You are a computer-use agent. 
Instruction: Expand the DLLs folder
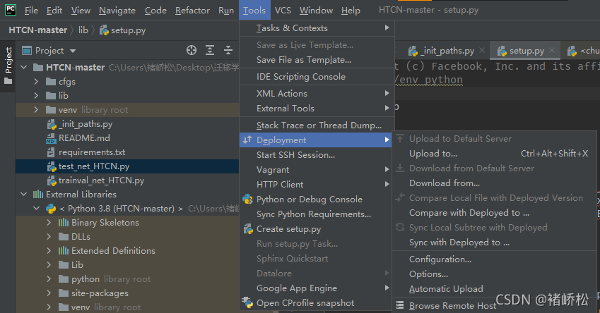click(x=49, y=237)
